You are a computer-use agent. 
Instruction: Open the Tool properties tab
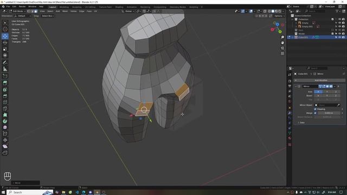(x=290, y=75)
